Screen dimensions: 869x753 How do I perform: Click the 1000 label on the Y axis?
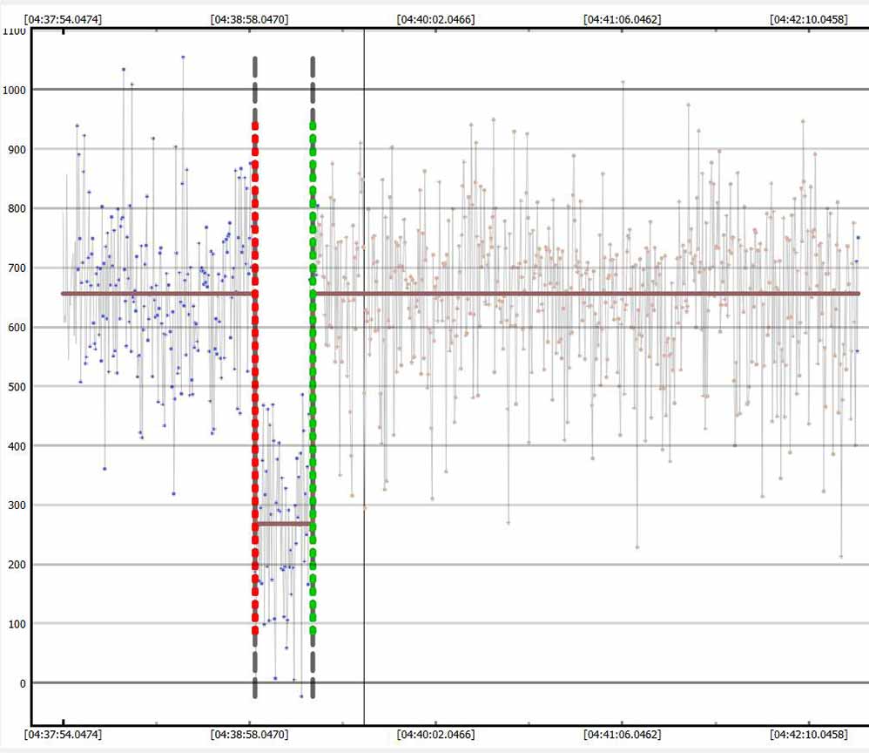pos(16,90)
